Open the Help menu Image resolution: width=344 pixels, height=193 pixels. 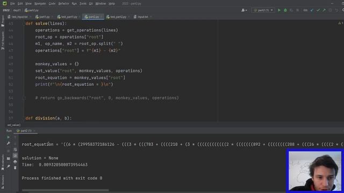click(112, 4)
